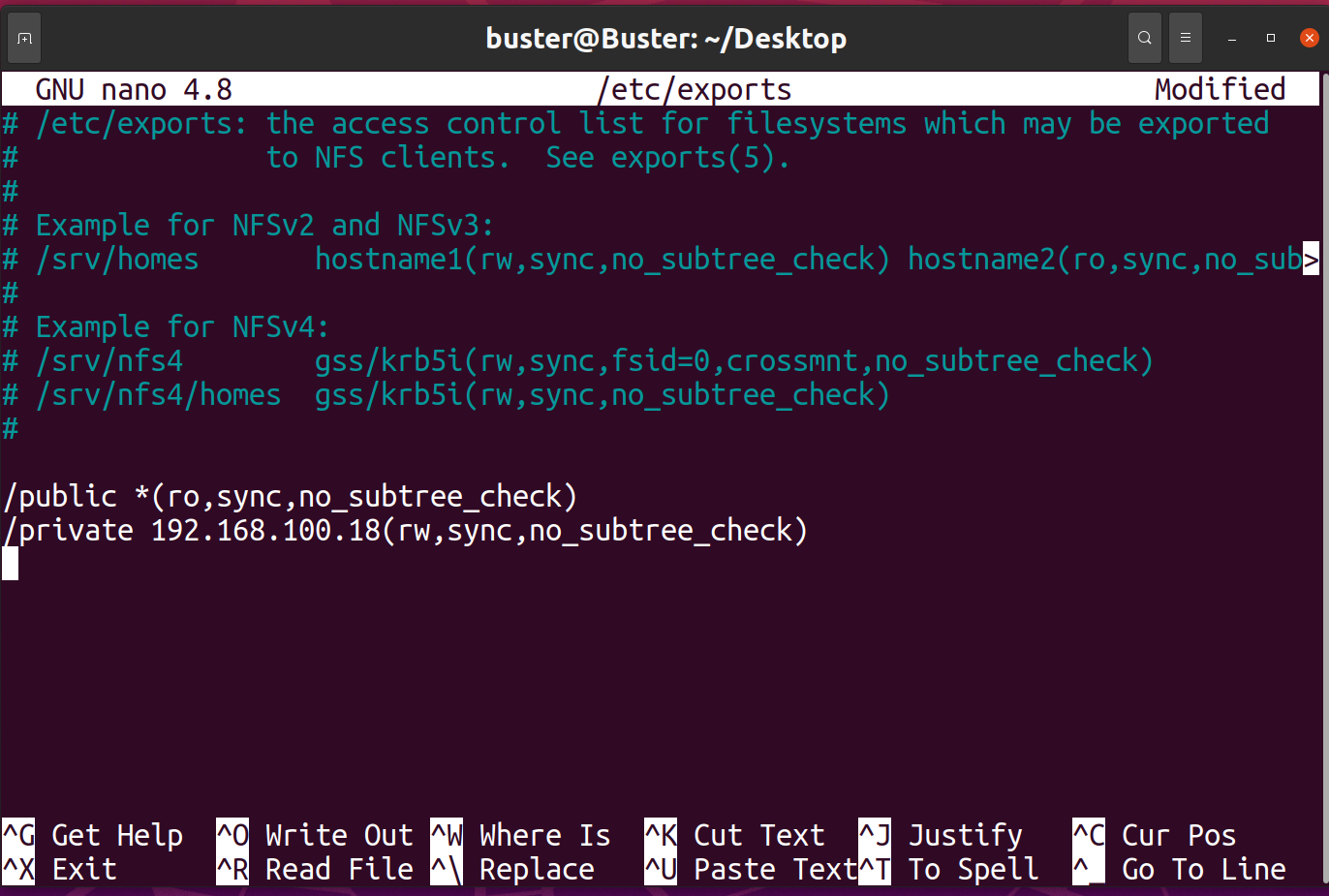
Task: Open the terminal hamburger menu
Action: [x=1185, y=39]
